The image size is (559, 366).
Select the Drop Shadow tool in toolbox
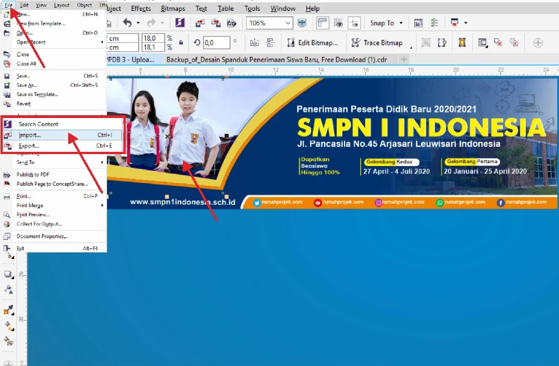pyautogui.click(x=8, y=274)
